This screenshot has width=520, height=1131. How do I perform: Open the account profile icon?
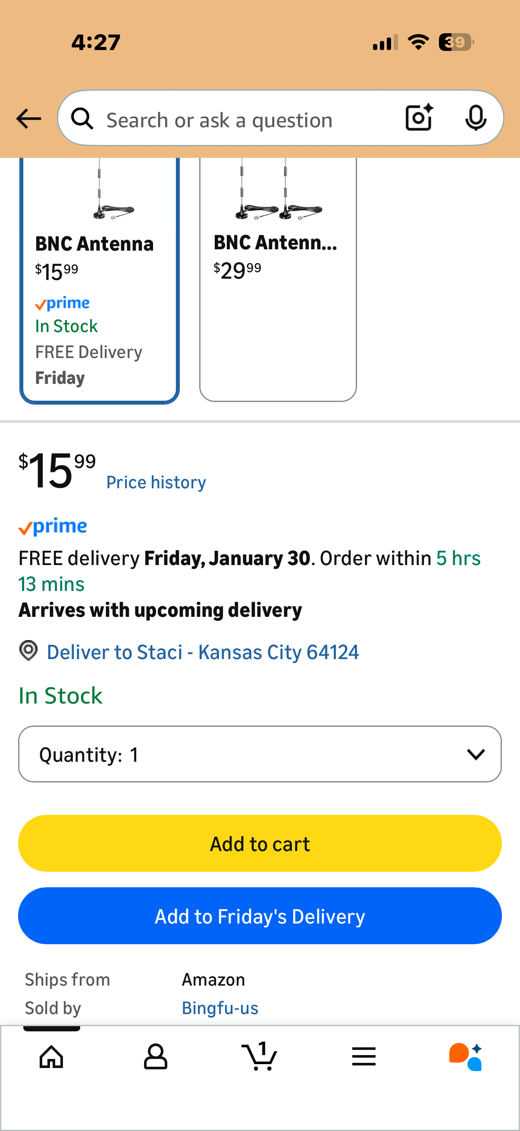click(155, 1056)
